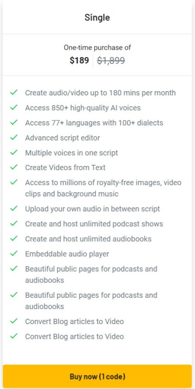Click checkmark beside 180 mins per month
The height and width of the screenshot is (389, 195).
14,93
